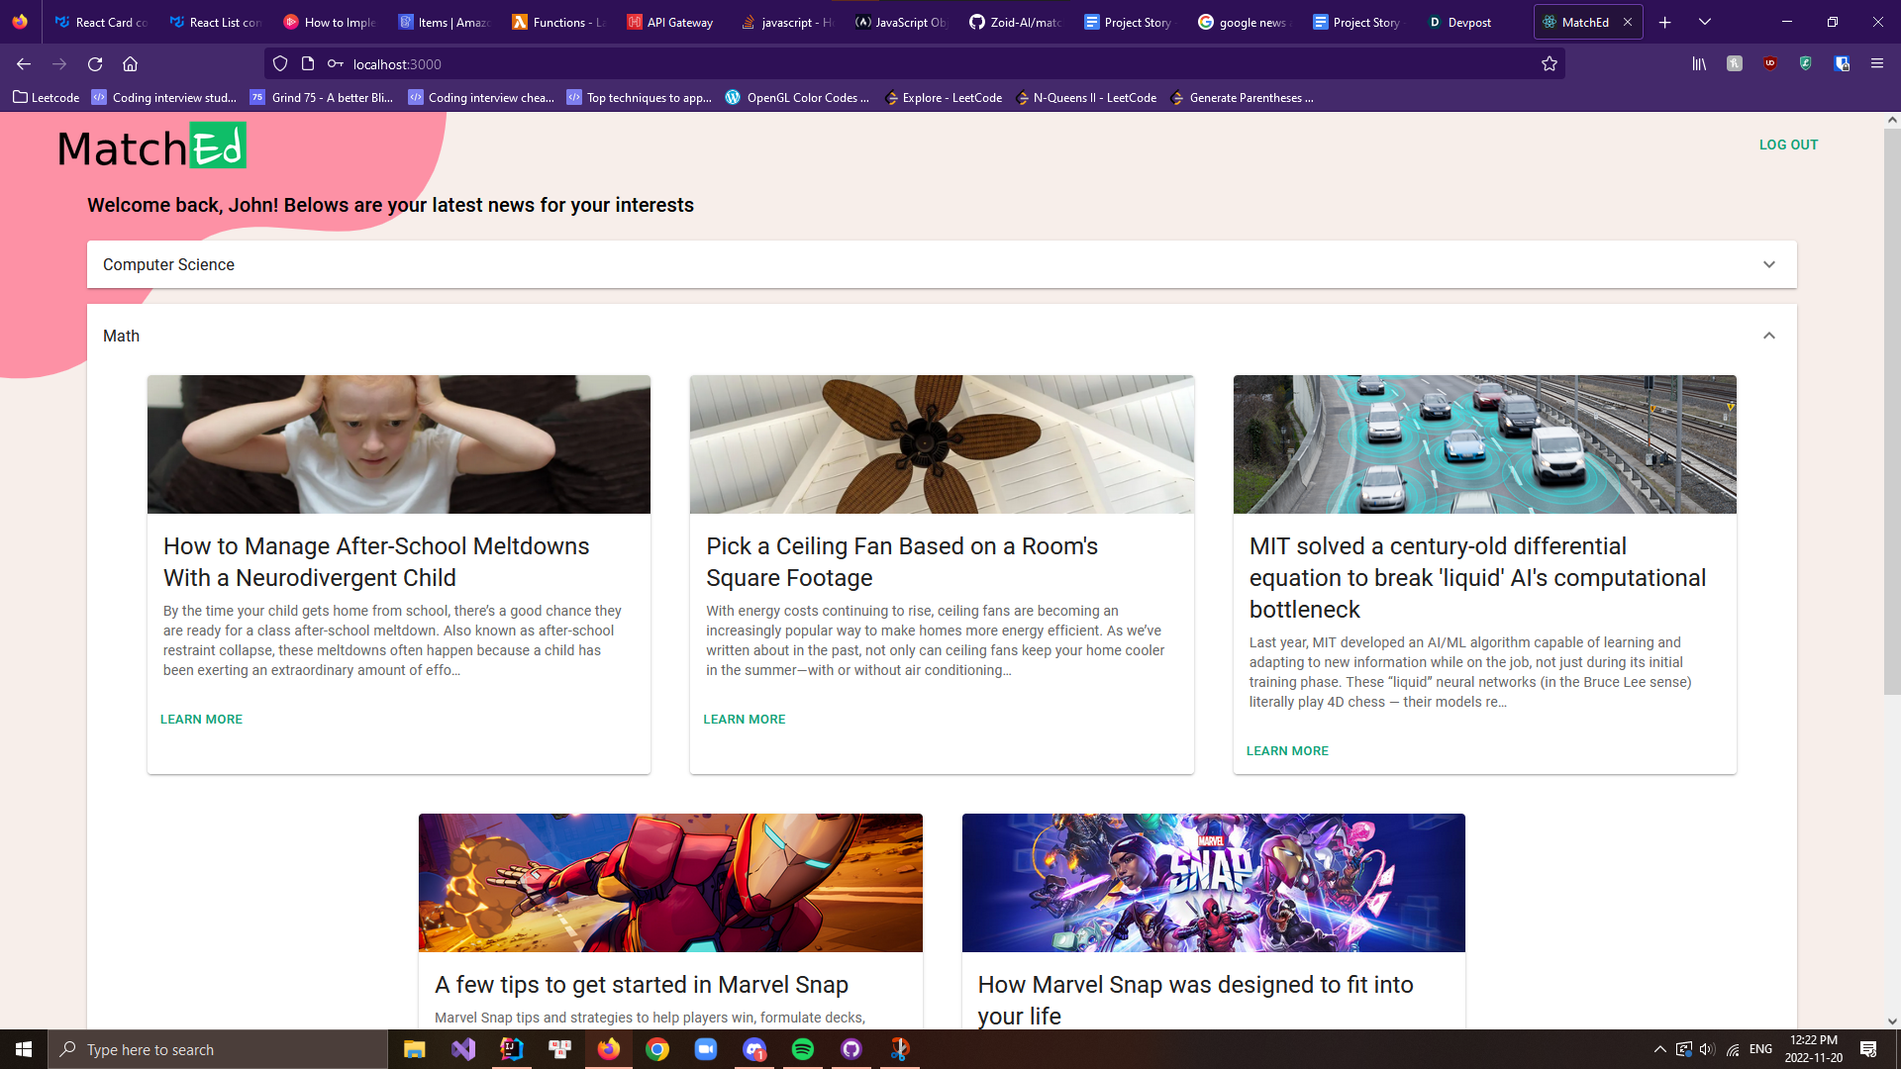Open the uBlock Origin extension

coord(1770,64)
